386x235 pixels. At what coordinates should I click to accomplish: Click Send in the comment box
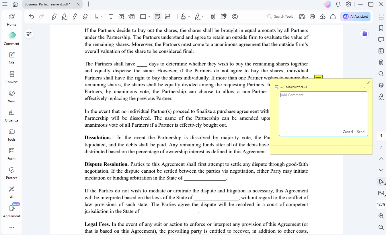tap(361, 132)
